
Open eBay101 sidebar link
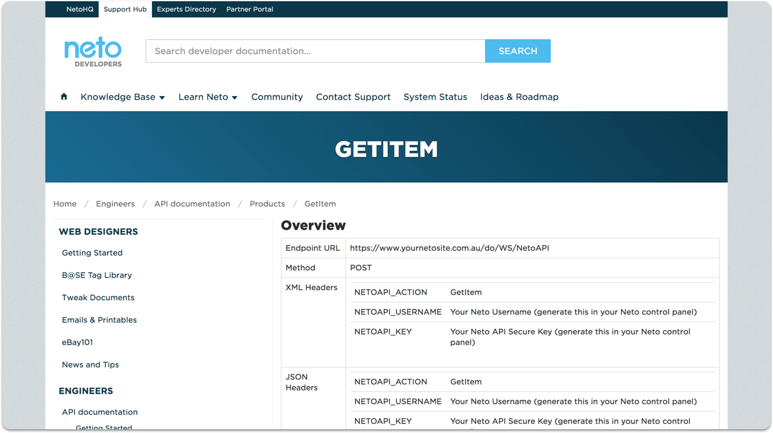pyautogui.click(x=77, y=343)
